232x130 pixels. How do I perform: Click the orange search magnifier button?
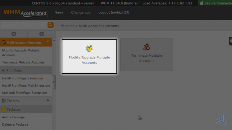pyautogui.click(x=50, y=25)
